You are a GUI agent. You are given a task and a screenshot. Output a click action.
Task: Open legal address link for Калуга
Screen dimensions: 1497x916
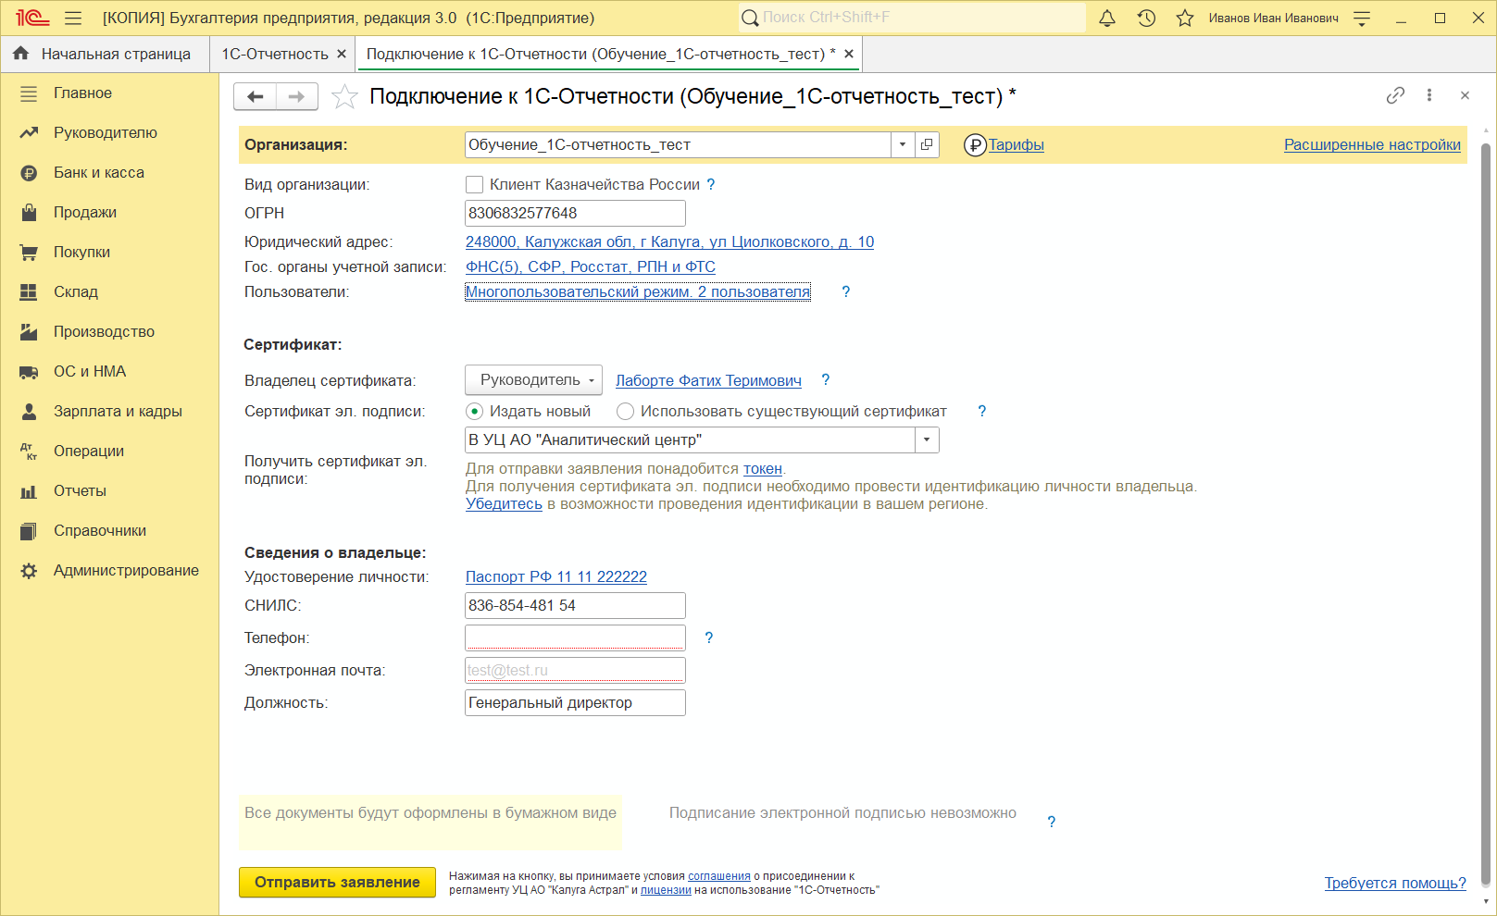tap(669, 242)
